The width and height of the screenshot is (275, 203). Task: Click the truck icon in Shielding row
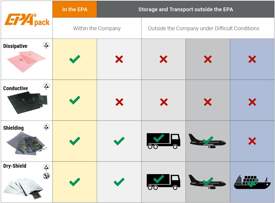tap(163, 141)
